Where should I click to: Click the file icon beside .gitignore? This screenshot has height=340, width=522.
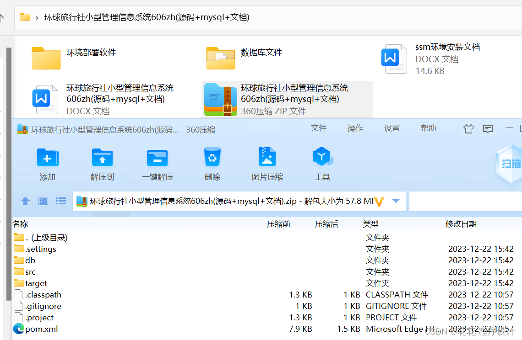[x=19, y=306]
